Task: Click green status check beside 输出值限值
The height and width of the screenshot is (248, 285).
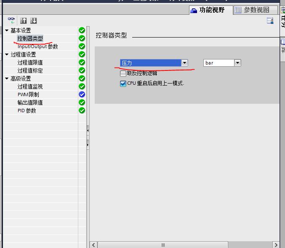Action: click(x=82, y=102)
